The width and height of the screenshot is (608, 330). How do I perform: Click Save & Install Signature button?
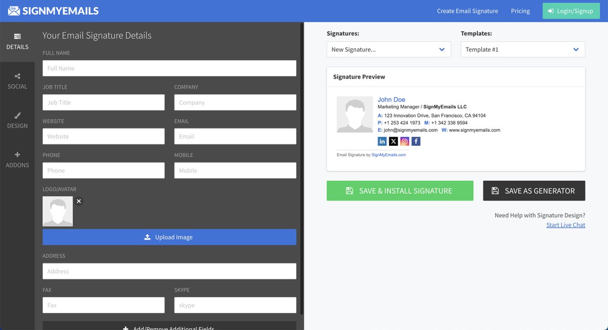pyautogui.click(x=400, y=191)
